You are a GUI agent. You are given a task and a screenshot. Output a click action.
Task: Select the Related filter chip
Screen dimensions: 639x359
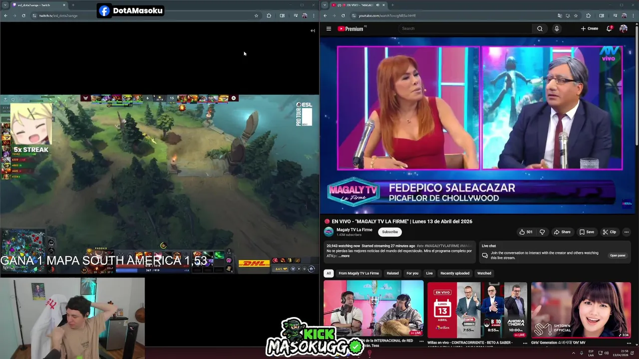click(393, 273)
